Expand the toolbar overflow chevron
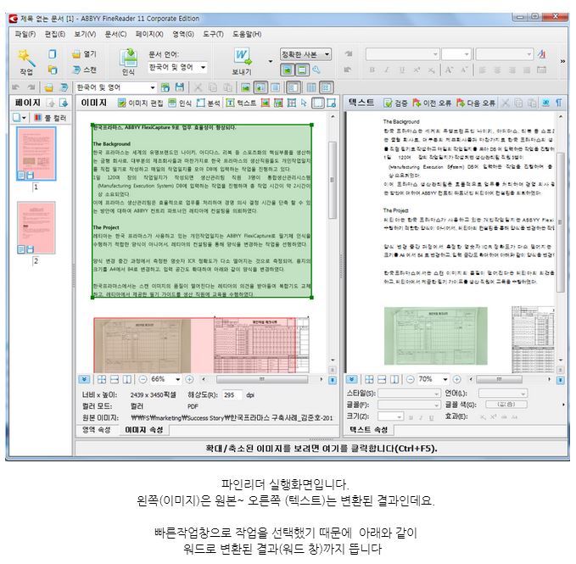The image size is (576, 564). pos(562,61)
